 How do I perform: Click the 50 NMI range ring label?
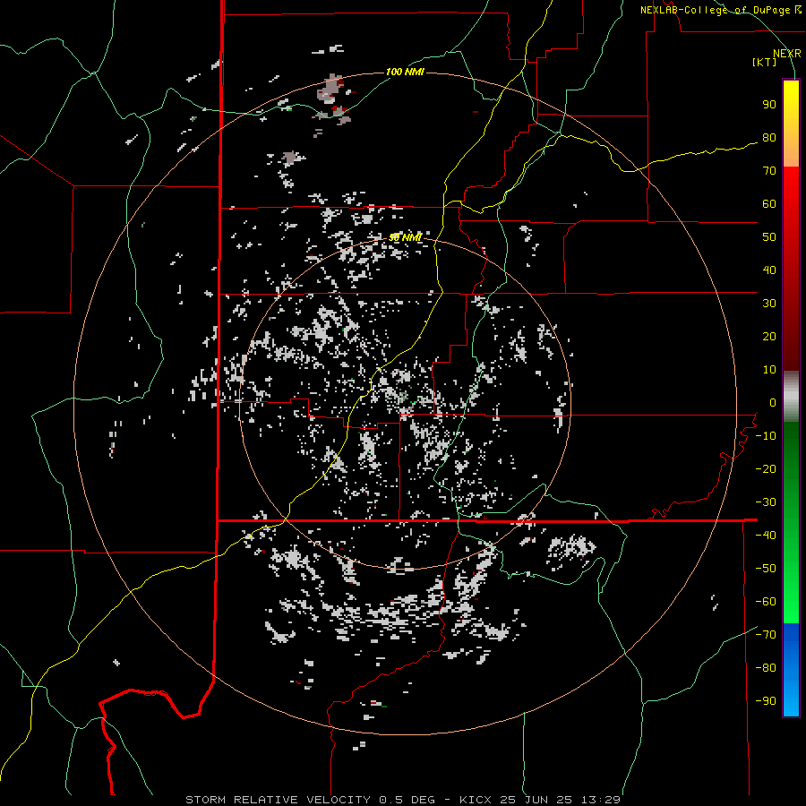[405, 237]
